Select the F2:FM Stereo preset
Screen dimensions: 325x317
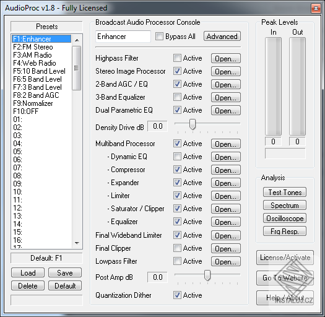click(x=41, y=47)
